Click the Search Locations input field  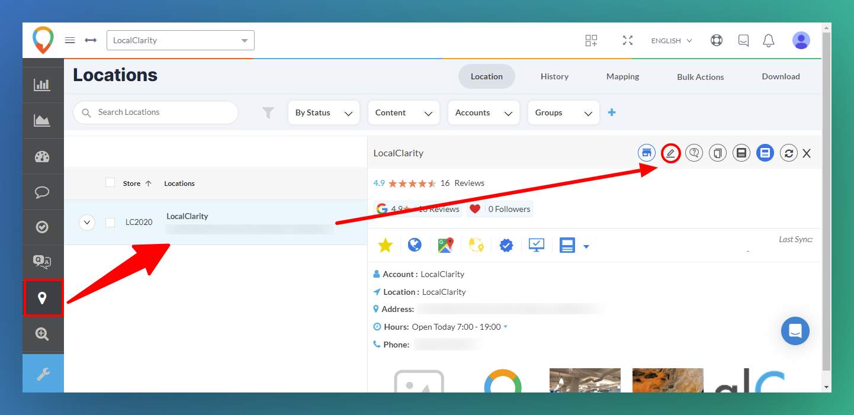156,112
